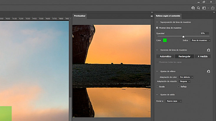Open the arrow next to the workspace switcher
Image resolution: width=216 pixels, height=121 pixels.
click(x=208, y=8)
